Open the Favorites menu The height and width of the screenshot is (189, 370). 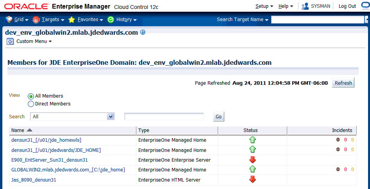tap(90, 20)
